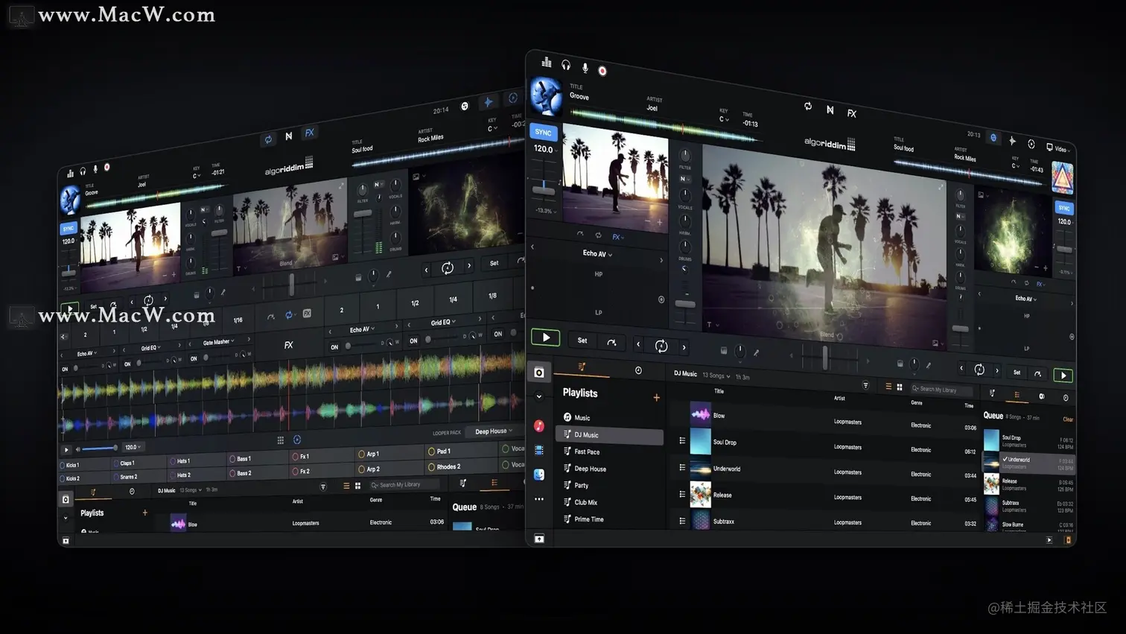
Task: Select DJ Music playlist in right window
Action: point(609,435)
